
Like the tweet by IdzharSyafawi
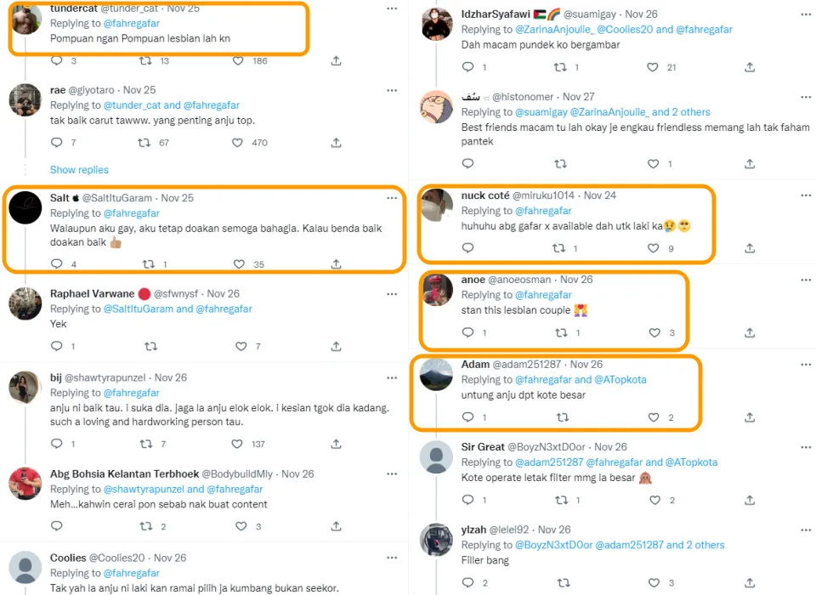tap(652, 67)
